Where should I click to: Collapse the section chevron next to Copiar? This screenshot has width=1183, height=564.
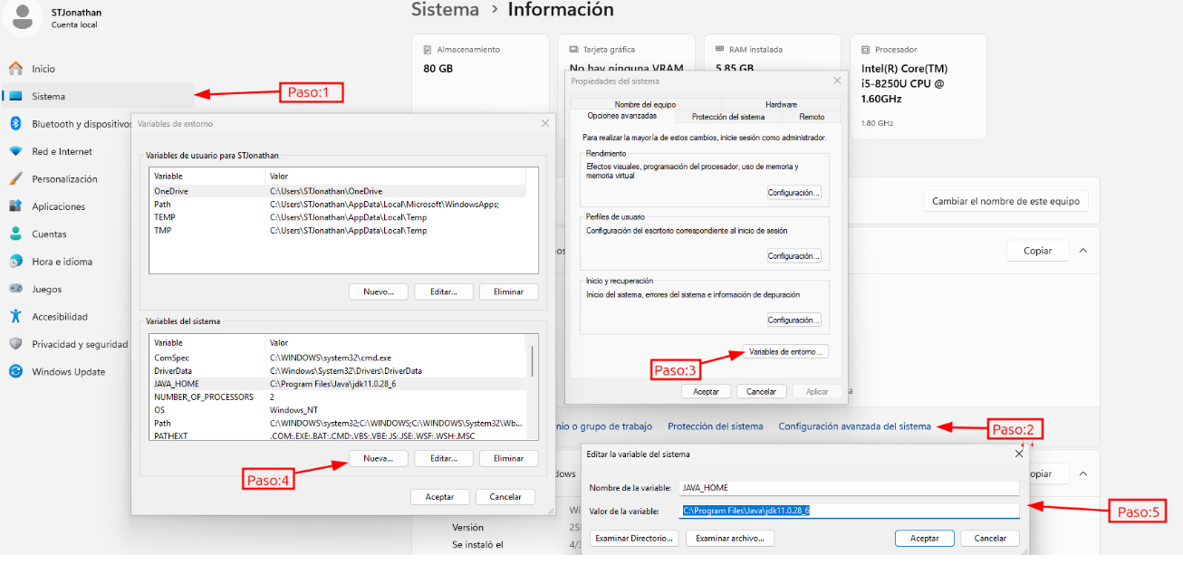1082,251
